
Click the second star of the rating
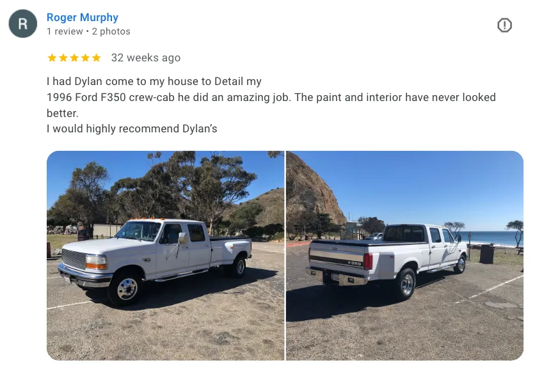63,58
